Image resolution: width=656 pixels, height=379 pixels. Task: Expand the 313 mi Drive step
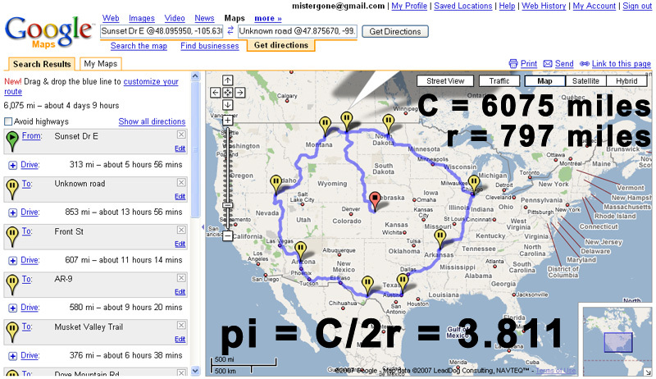click(13, 166)
